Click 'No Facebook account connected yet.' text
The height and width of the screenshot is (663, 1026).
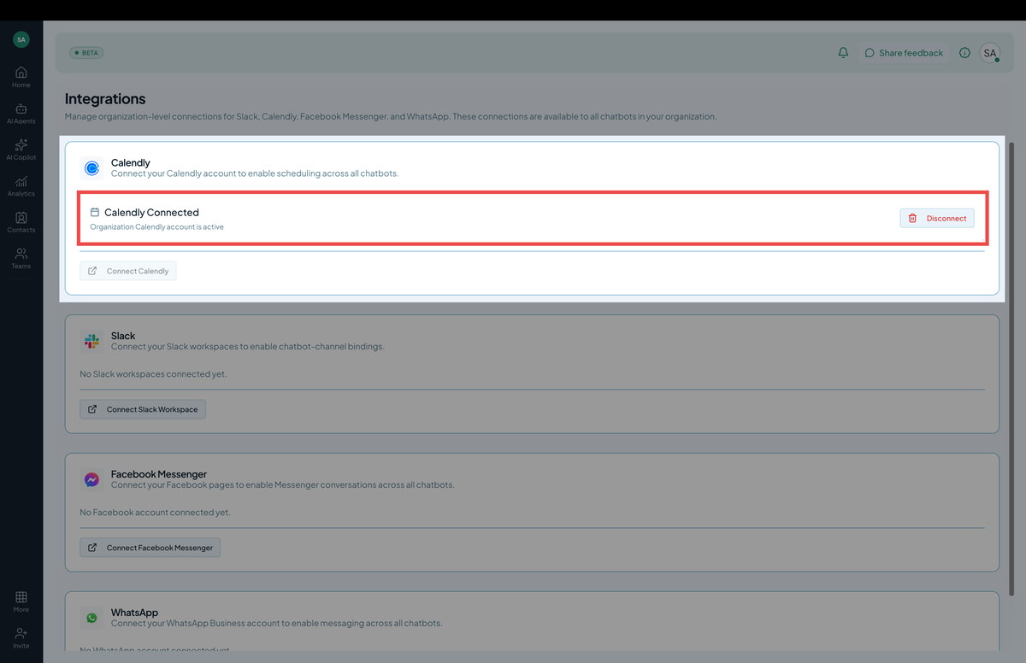[x=155, y=513]
